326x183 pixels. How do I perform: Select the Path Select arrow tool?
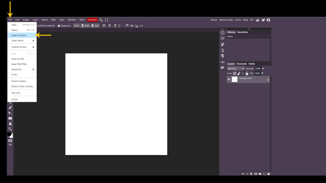point(10,113)
